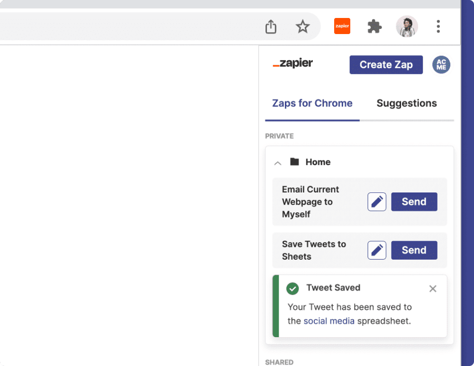The image size is (474, 366).
Task: Open Chrome's extensions puzzle icon
Action: [x=374, y=26]
